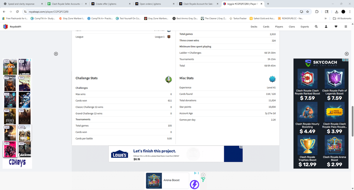Select the Star points value 10,604
Image resolution: width=354 pixels, height=190 pixels.
(272, 107)
